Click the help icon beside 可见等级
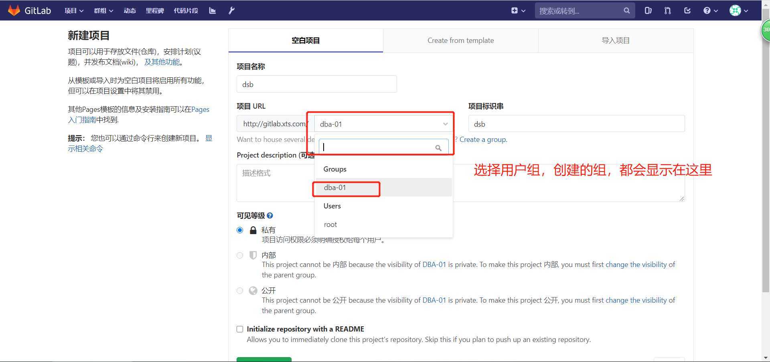The image size is (770, 362). pyautogui.click(x=270, y=216)
